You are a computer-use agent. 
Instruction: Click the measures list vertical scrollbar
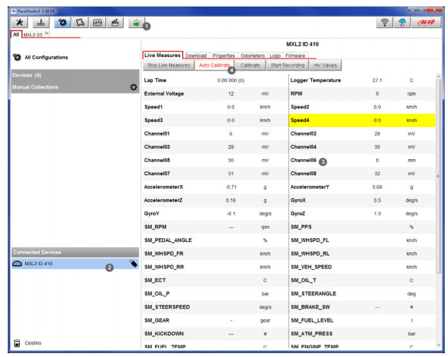(x=438, y=175)
